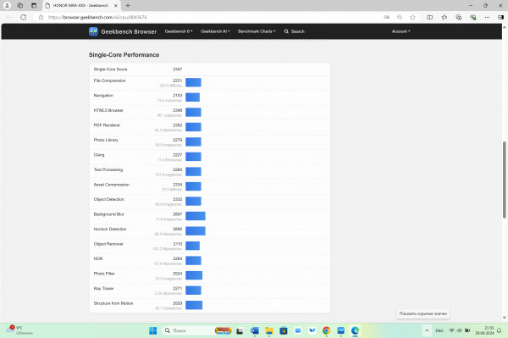This screenshot has width=508, height=338.
Task: Toggle the Edge sidebar icon
Action: point(500,17)
